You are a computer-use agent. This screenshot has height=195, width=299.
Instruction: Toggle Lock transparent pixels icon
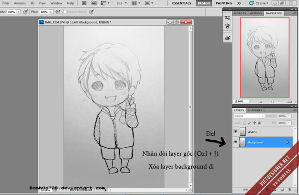click(245, 123)
